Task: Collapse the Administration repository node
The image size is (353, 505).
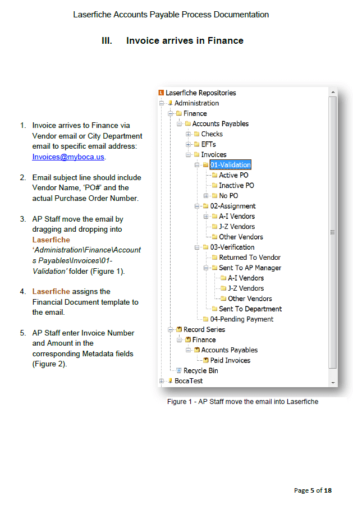Action: tap(162, 103)
